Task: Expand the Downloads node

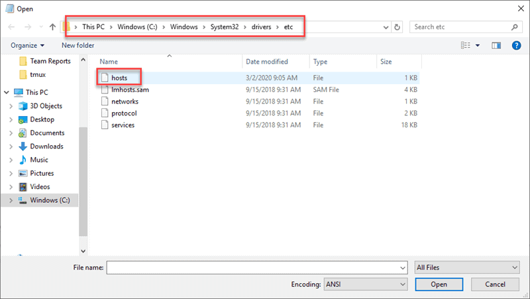Action: point(11,147)
